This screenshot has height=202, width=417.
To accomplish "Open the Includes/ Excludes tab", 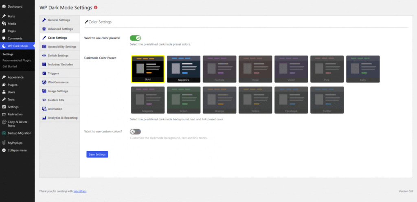I will [x=59, y=64].
